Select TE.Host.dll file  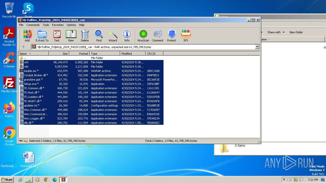tap(91, 93)
